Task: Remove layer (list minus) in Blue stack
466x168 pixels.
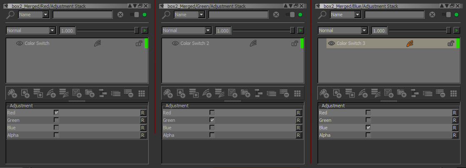Action: coord(441,94)
